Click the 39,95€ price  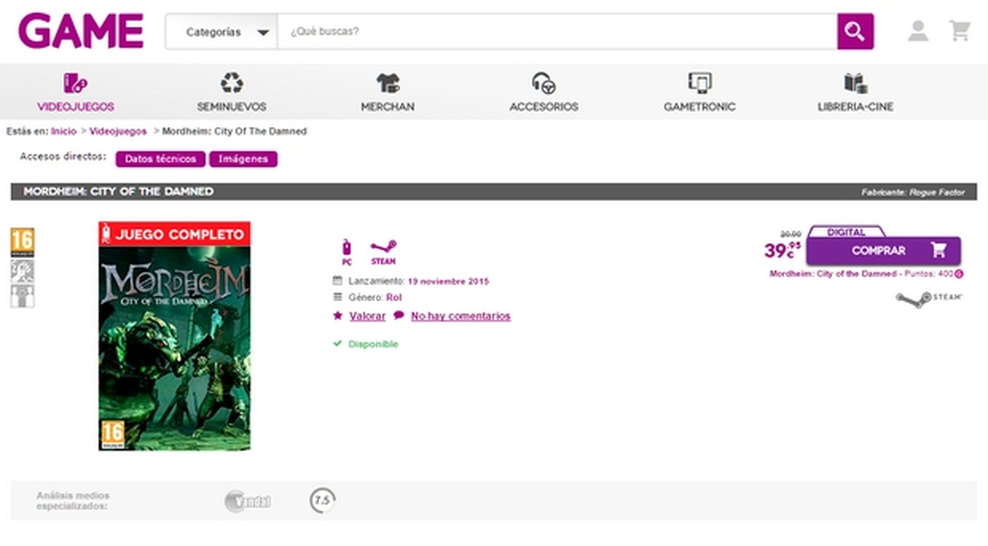[782, 250]
